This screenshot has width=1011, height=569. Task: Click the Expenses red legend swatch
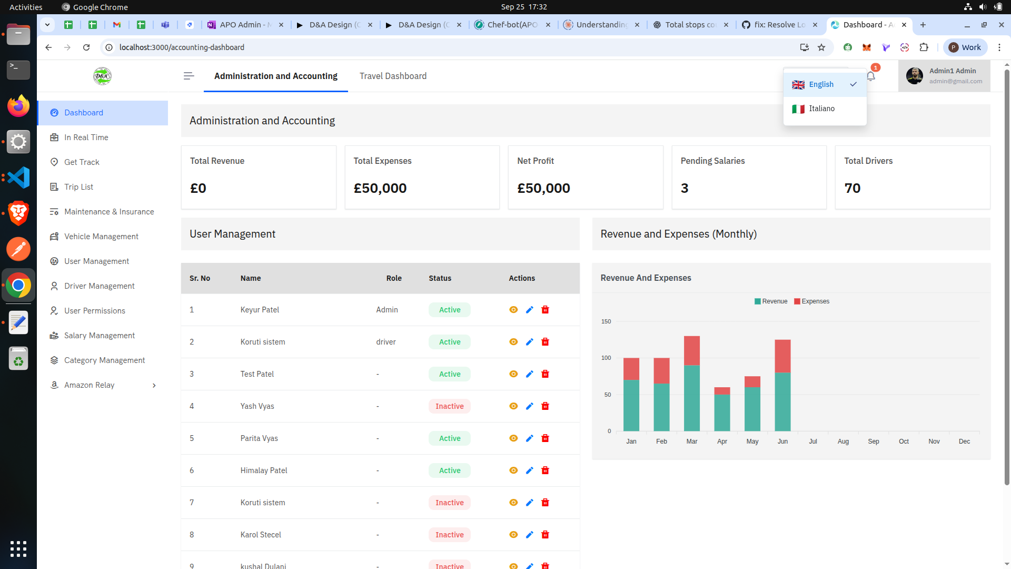point(797,301)
